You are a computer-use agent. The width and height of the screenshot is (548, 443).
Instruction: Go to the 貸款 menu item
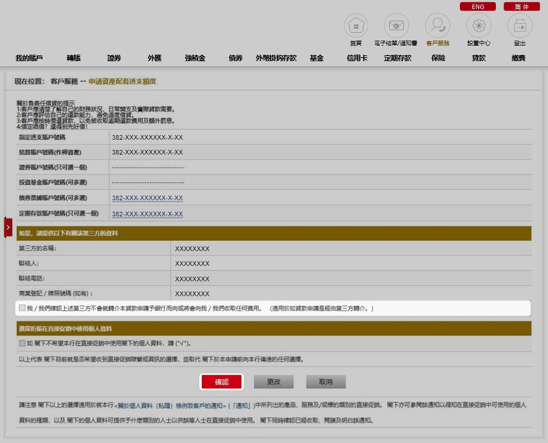pos(479,58)
